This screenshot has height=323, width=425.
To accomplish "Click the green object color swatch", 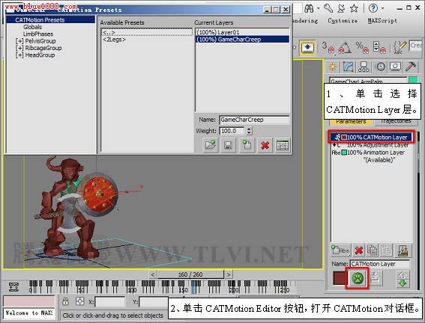I will coord(413,80).
